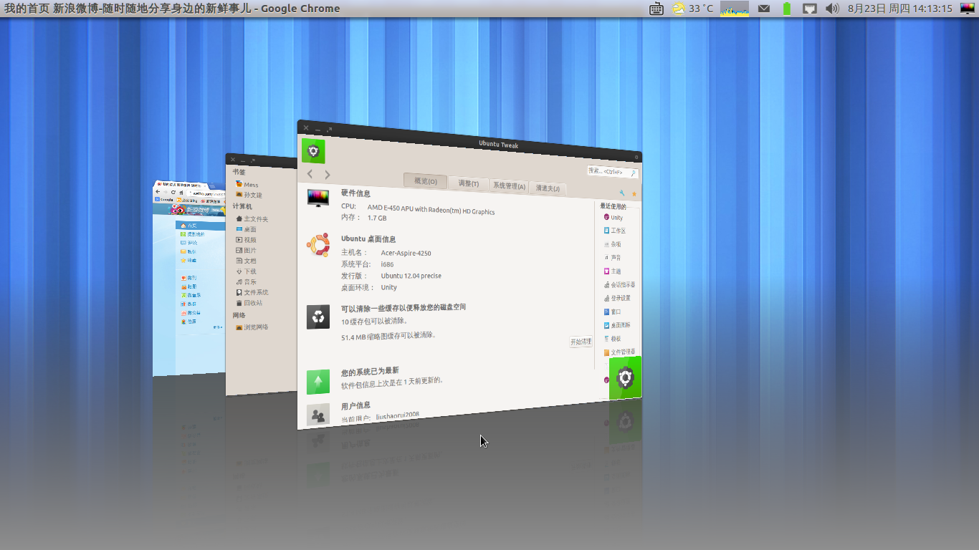Viewport: 979px width, 550px height.
Task: Open 工作区 in recently used list
Action: (x=615, y=231)
